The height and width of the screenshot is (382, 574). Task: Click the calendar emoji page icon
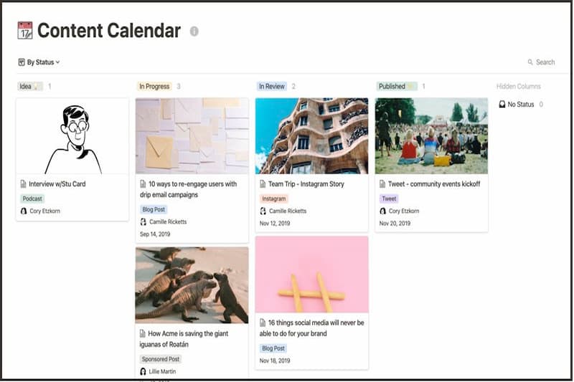click(x=25, y=31)
